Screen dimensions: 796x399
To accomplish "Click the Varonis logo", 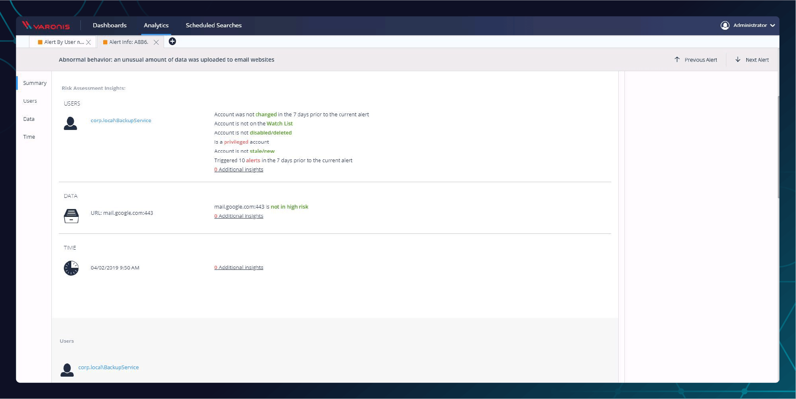I will (46, 25).
